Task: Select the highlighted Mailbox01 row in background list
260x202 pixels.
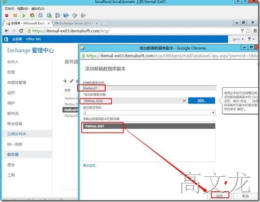Action: (70, 110)
